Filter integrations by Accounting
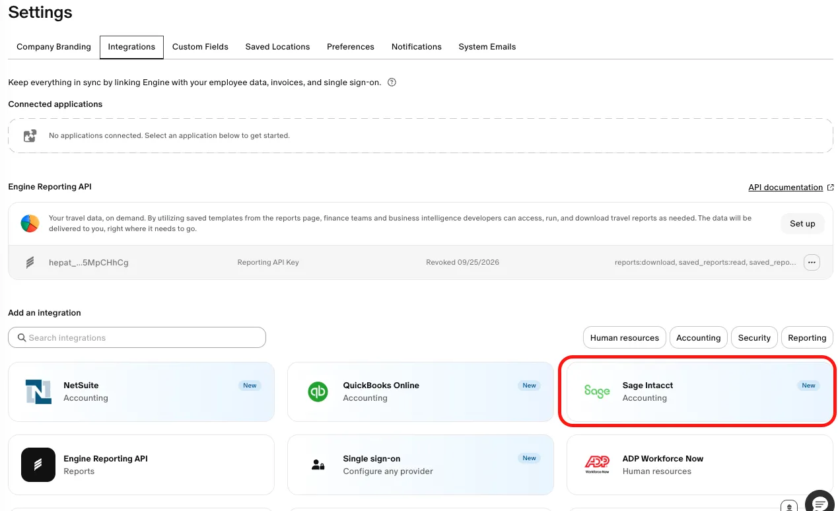The width and height of the screenshot is (838, 511). click(698, 337)
